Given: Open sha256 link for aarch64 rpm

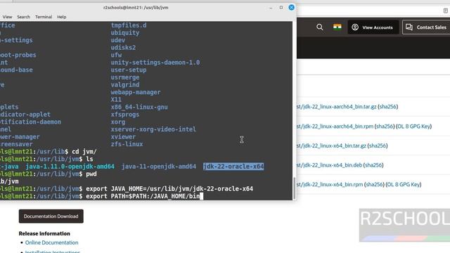Looking at the screenshot, I should (385, 126).
